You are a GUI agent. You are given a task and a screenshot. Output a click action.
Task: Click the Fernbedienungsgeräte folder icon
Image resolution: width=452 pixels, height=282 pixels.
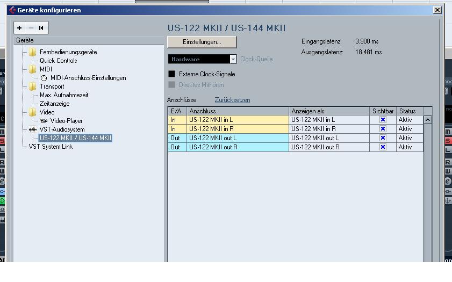tap(33, 52)
